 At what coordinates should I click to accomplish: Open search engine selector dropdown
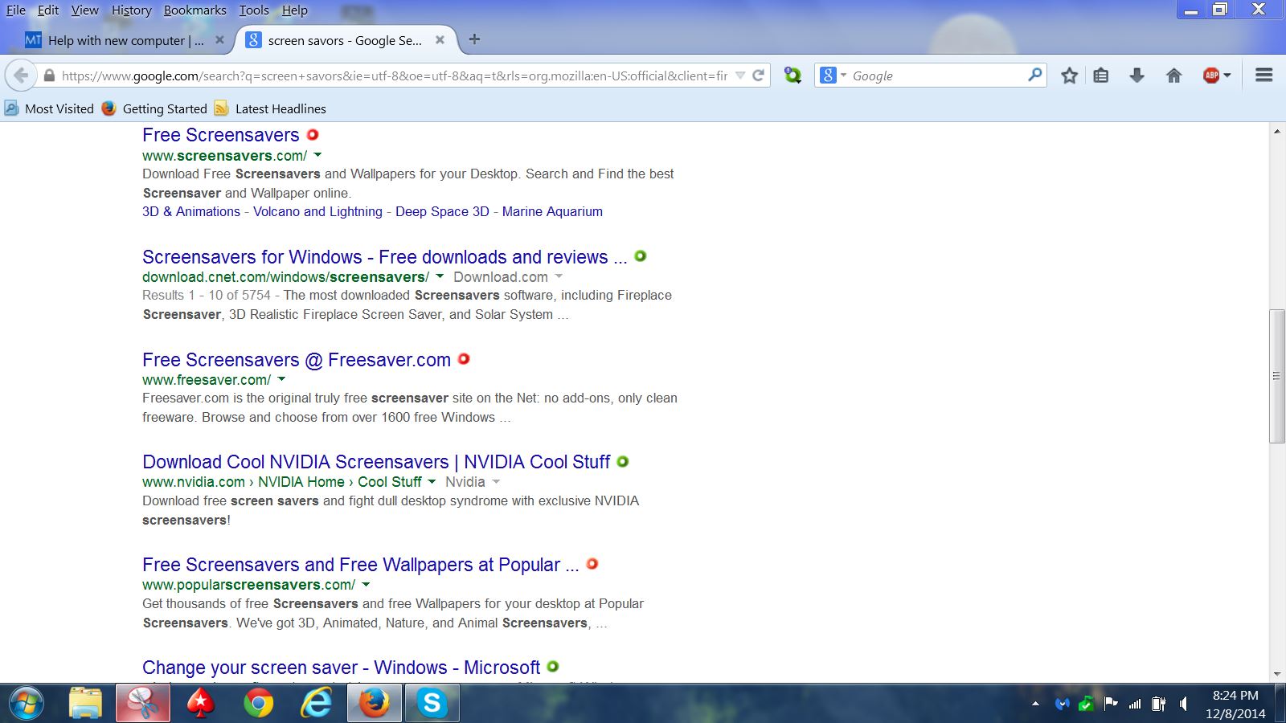point(833,76)
